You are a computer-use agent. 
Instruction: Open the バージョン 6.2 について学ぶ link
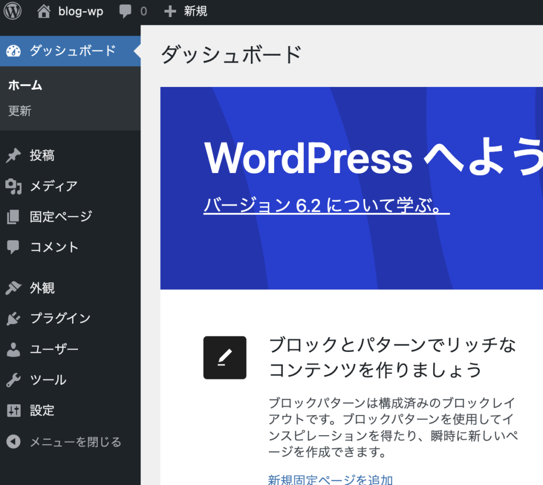pyautogui.click(x=327, y=205)
